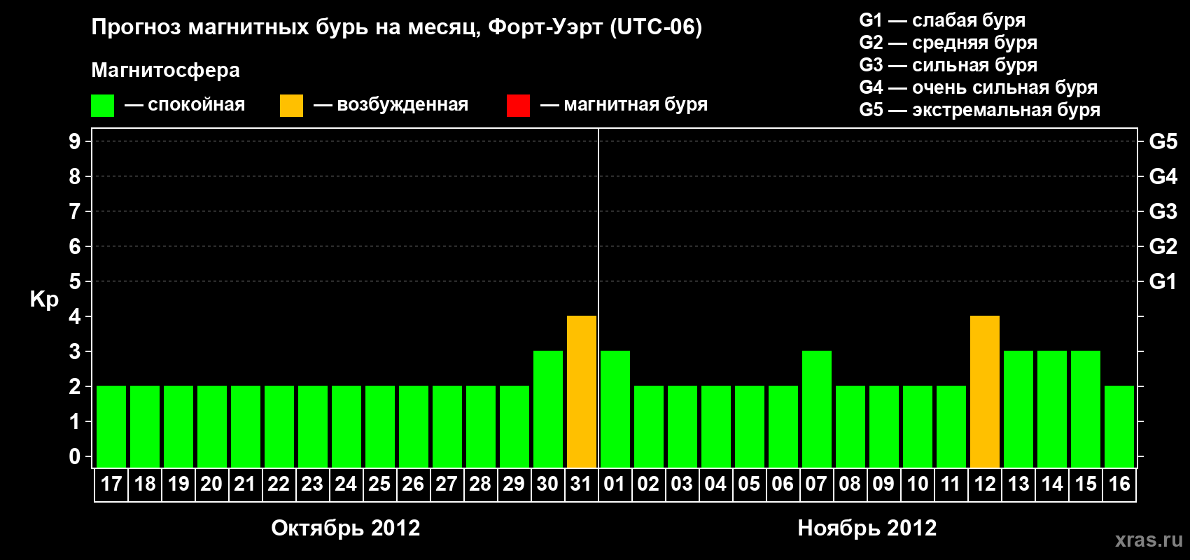Click date label 05 on the axis

click(749, 484)
